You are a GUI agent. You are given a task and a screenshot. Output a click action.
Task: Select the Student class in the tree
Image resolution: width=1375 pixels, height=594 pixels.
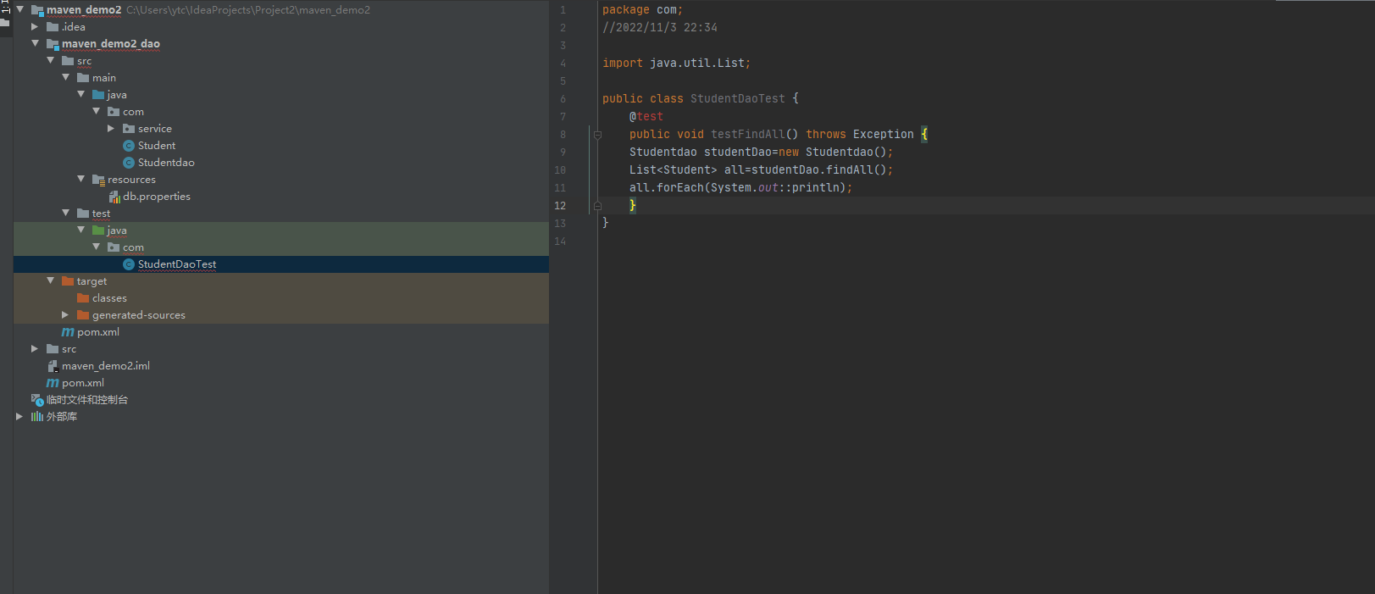pos(157,146)
